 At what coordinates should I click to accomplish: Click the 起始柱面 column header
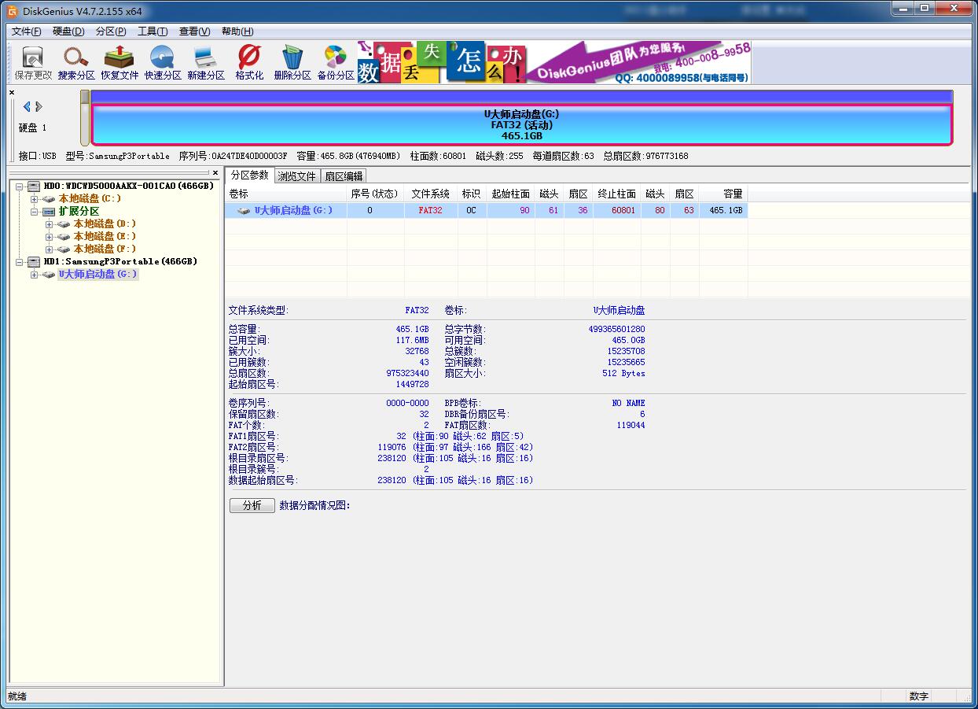click(511, 194)
